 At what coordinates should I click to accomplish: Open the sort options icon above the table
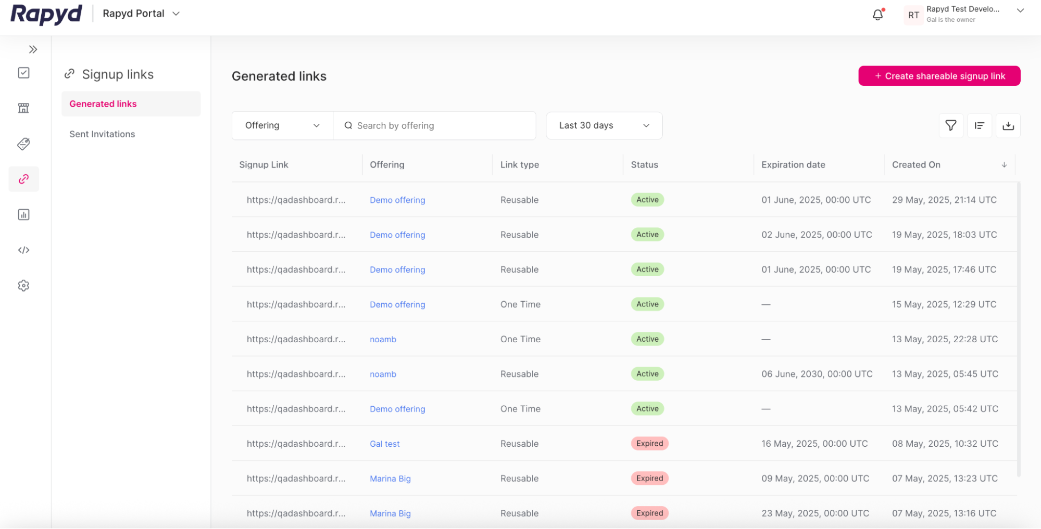pyautogui.click(x=980, y=125)
